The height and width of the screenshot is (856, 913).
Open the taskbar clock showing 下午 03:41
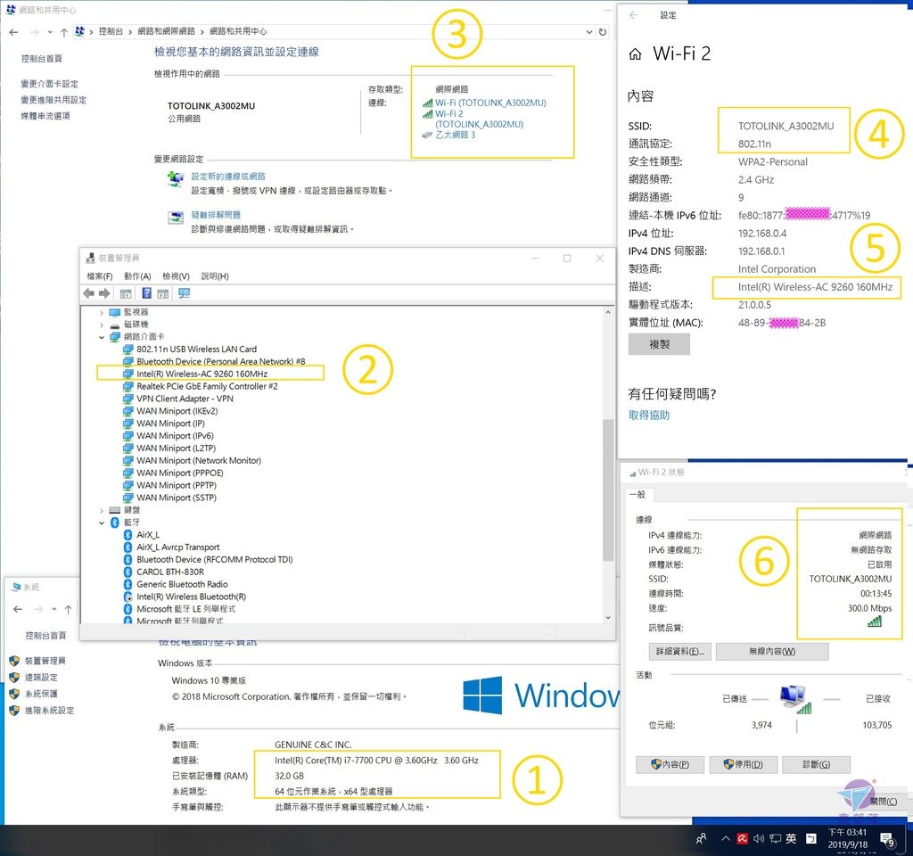point(847,838)
